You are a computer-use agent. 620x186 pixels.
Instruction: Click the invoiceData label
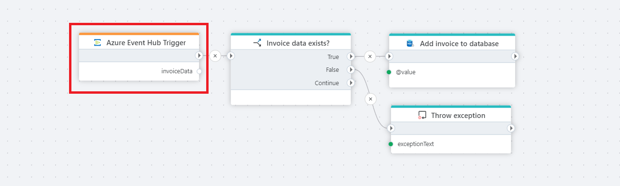point(177,71)
